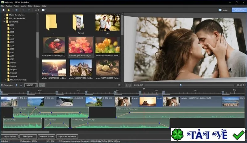Screen dimensions: 247x143
Task: Click the Publish Show button
Action: pos(239,10)
